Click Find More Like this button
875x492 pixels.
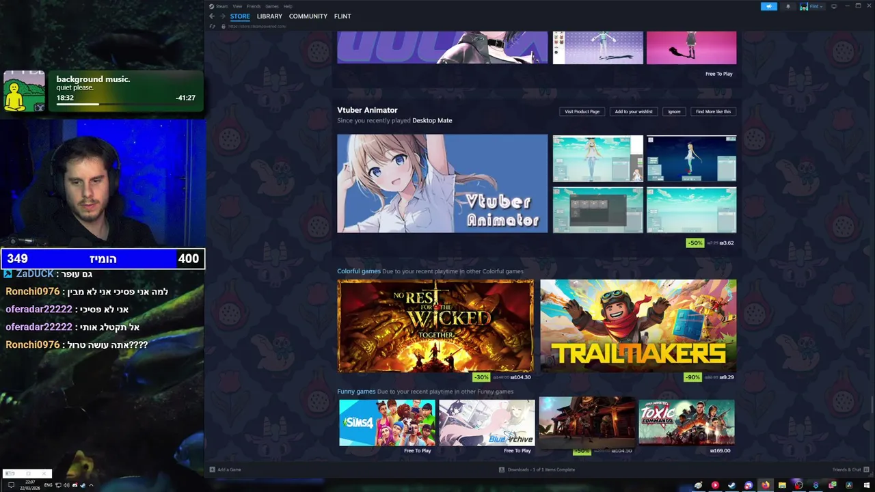click(x=713, y=111)
